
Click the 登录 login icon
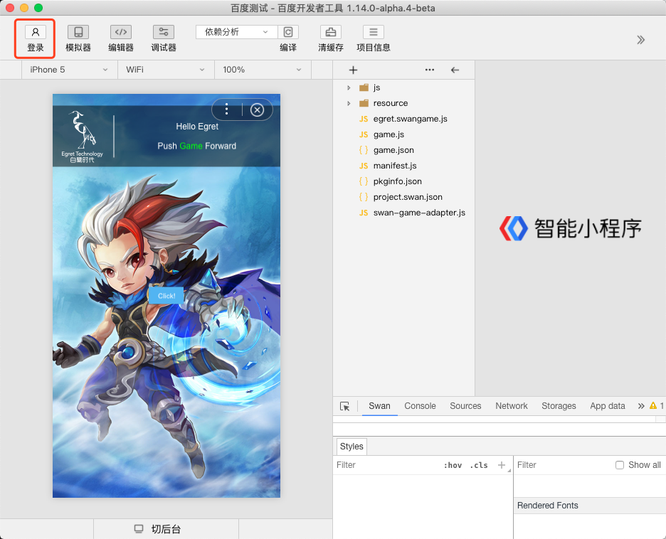pyautogui.click(x=36, y=32)
